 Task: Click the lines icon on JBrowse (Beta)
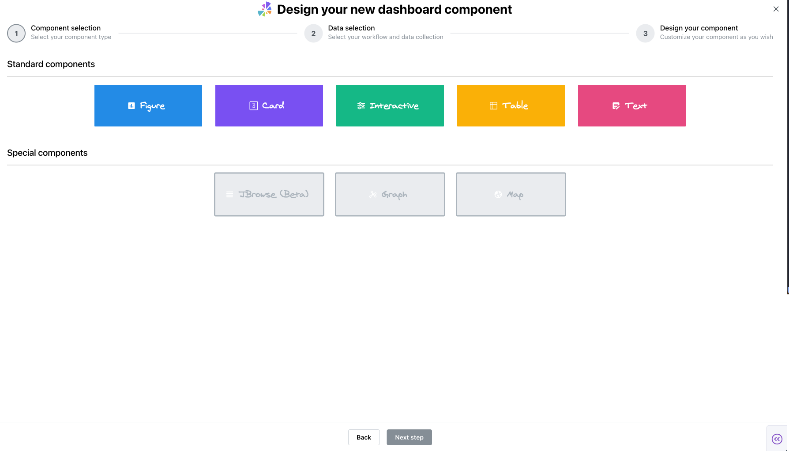[x=229, y=195]
